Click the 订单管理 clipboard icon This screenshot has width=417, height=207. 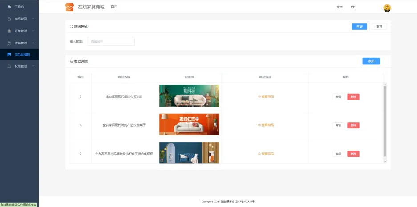tap(9, 31)
